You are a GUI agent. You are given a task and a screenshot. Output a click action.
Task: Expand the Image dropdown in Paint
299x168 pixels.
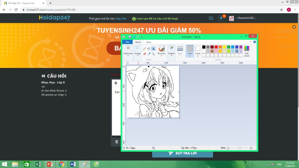click(x=138, y=56)
